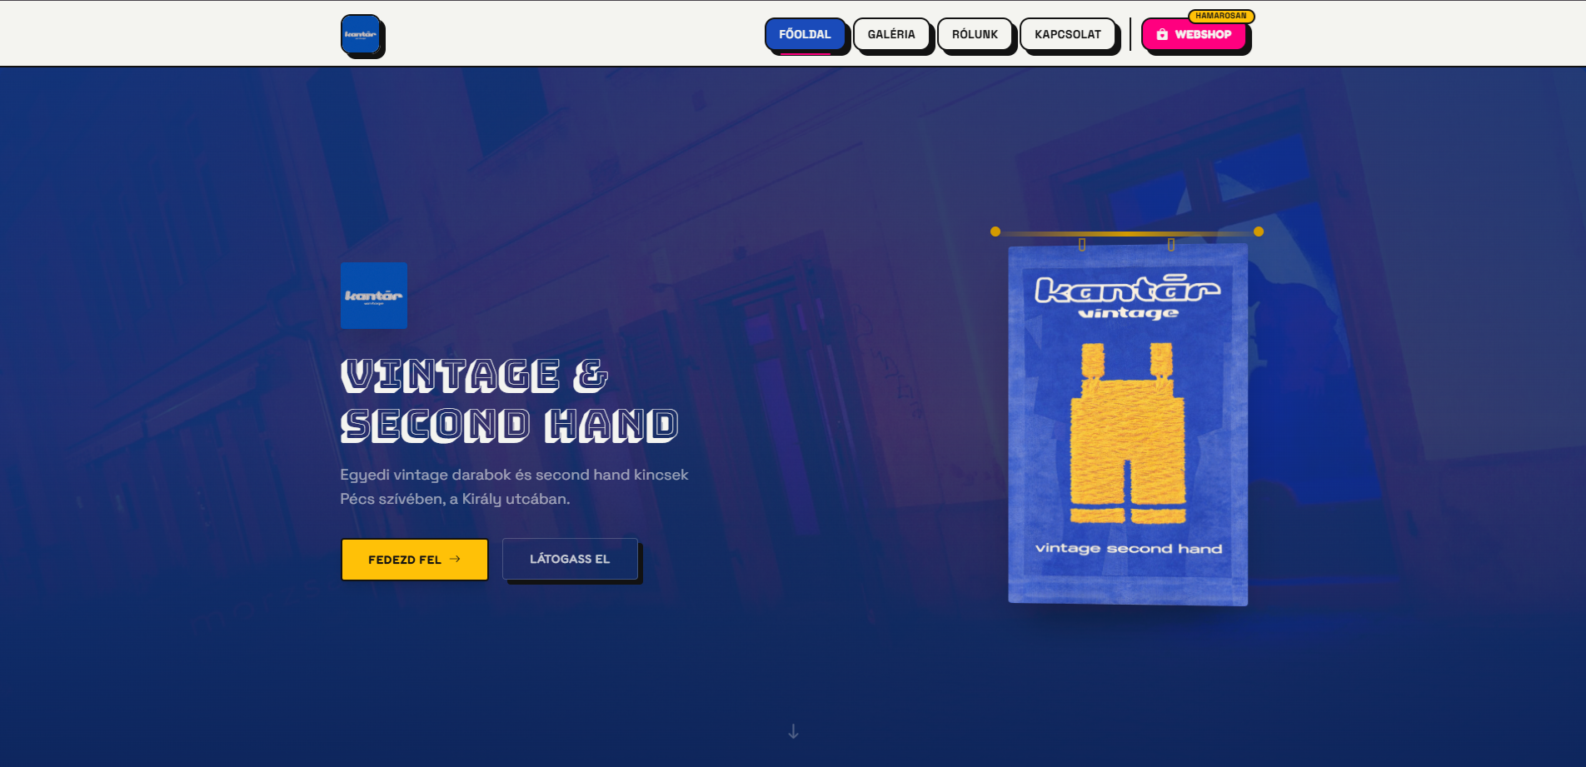
Task: Go to the Galéria page
Action: click(891, 35)
